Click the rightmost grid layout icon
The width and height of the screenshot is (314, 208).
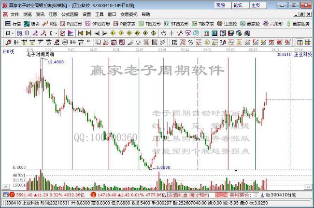point(308,42)
